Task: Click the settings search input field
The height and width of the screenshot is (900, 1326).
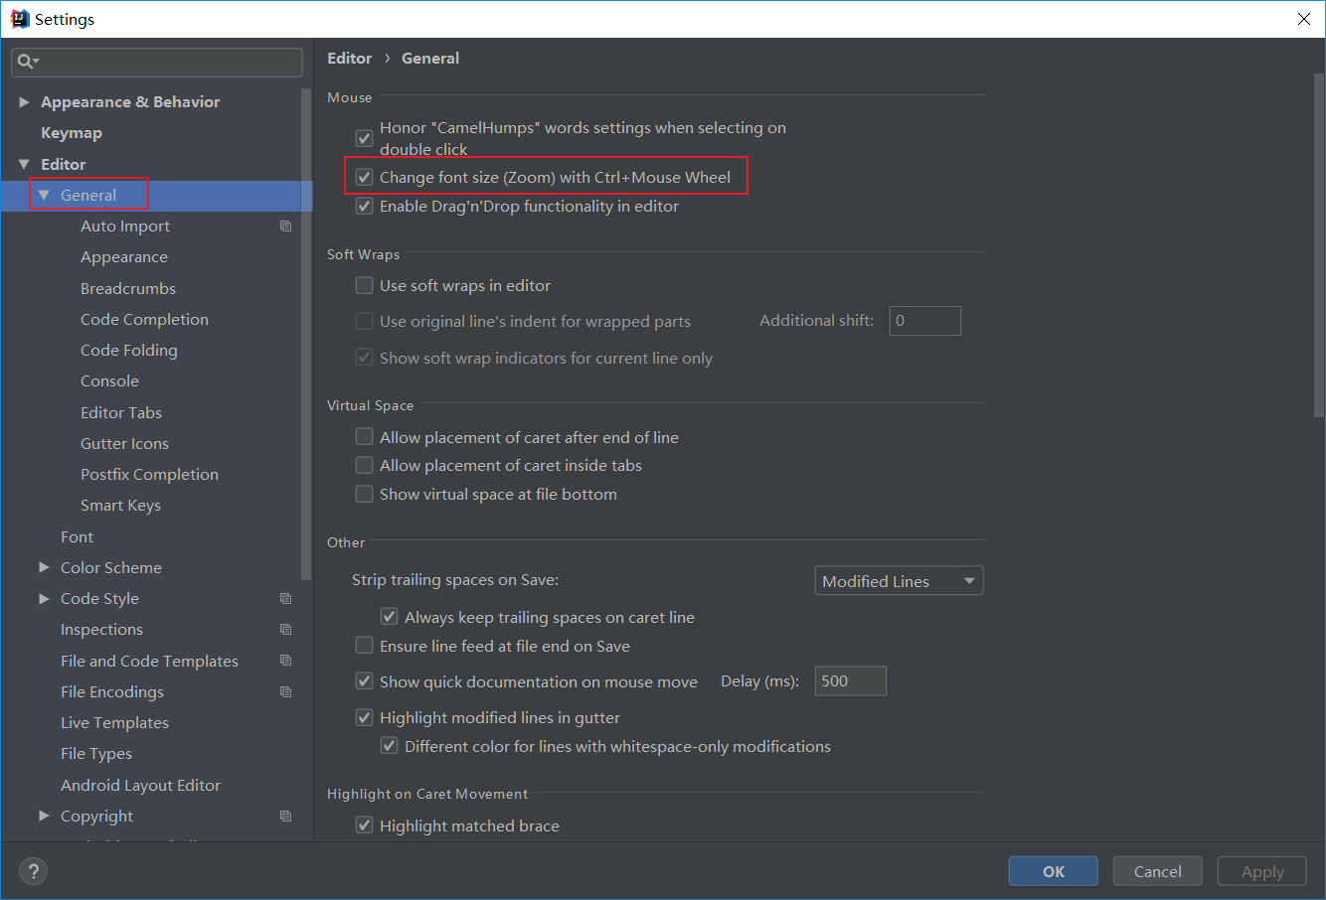Action: (157, 62)
